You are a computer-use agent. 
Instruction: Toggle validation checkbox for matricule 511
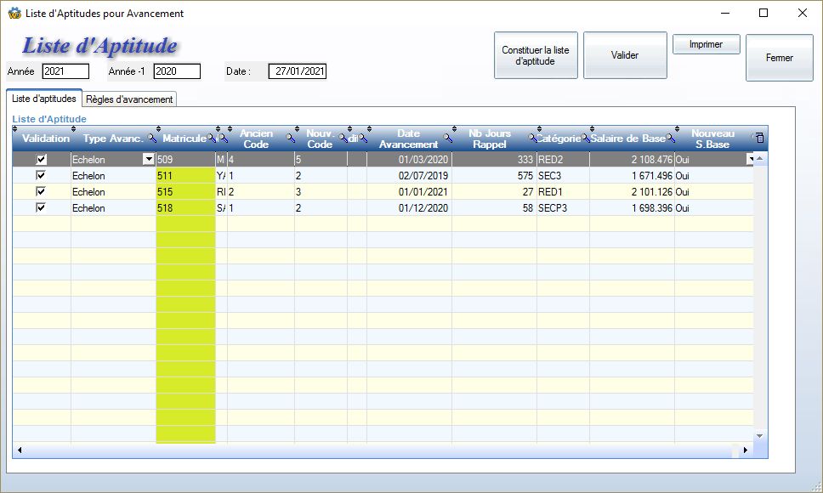pyautogui.click(x=41, y=176)
